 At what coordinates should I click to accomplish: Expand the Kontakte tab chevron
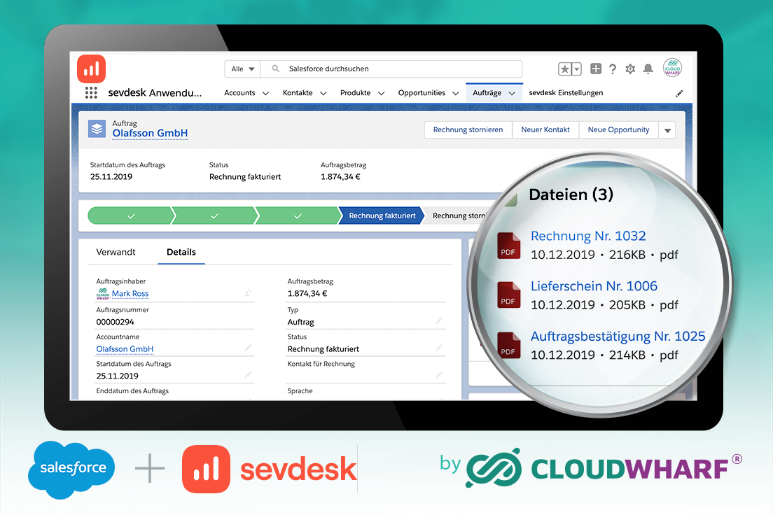tap(323, 93)
